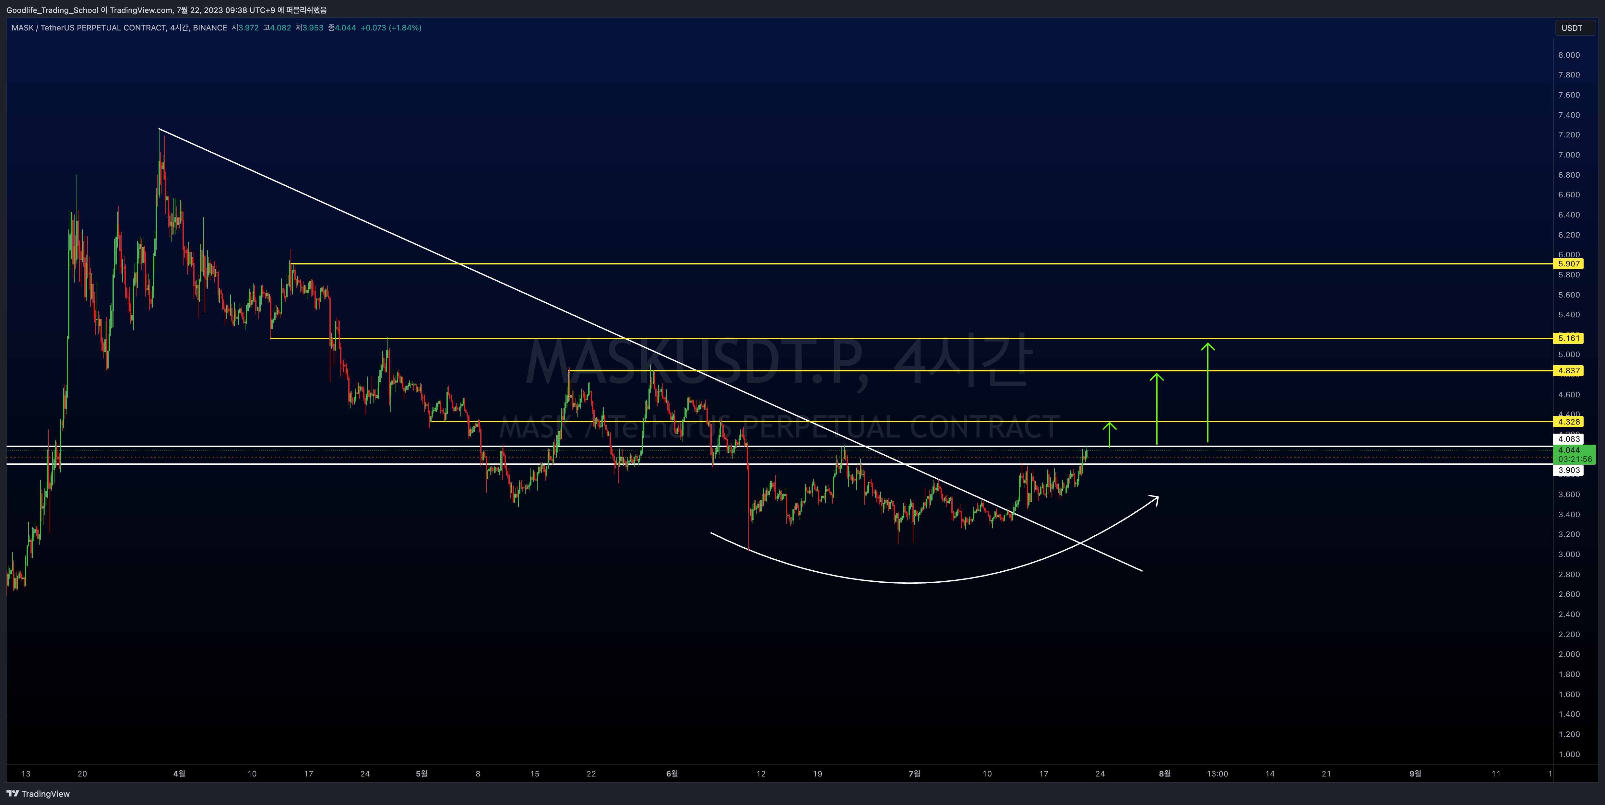Click the Goodlife_Trading_School publisher name

(x=52, y=10)
